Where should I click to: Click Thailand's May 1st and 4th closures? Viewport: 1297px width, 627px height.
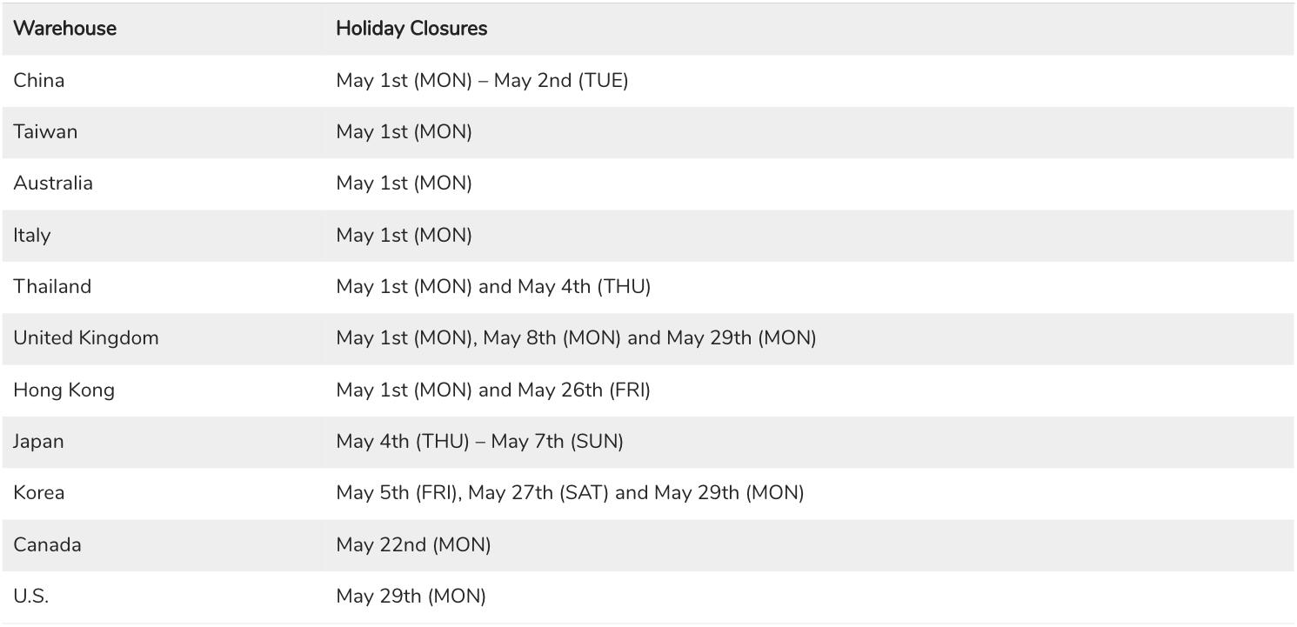point(493,287)
